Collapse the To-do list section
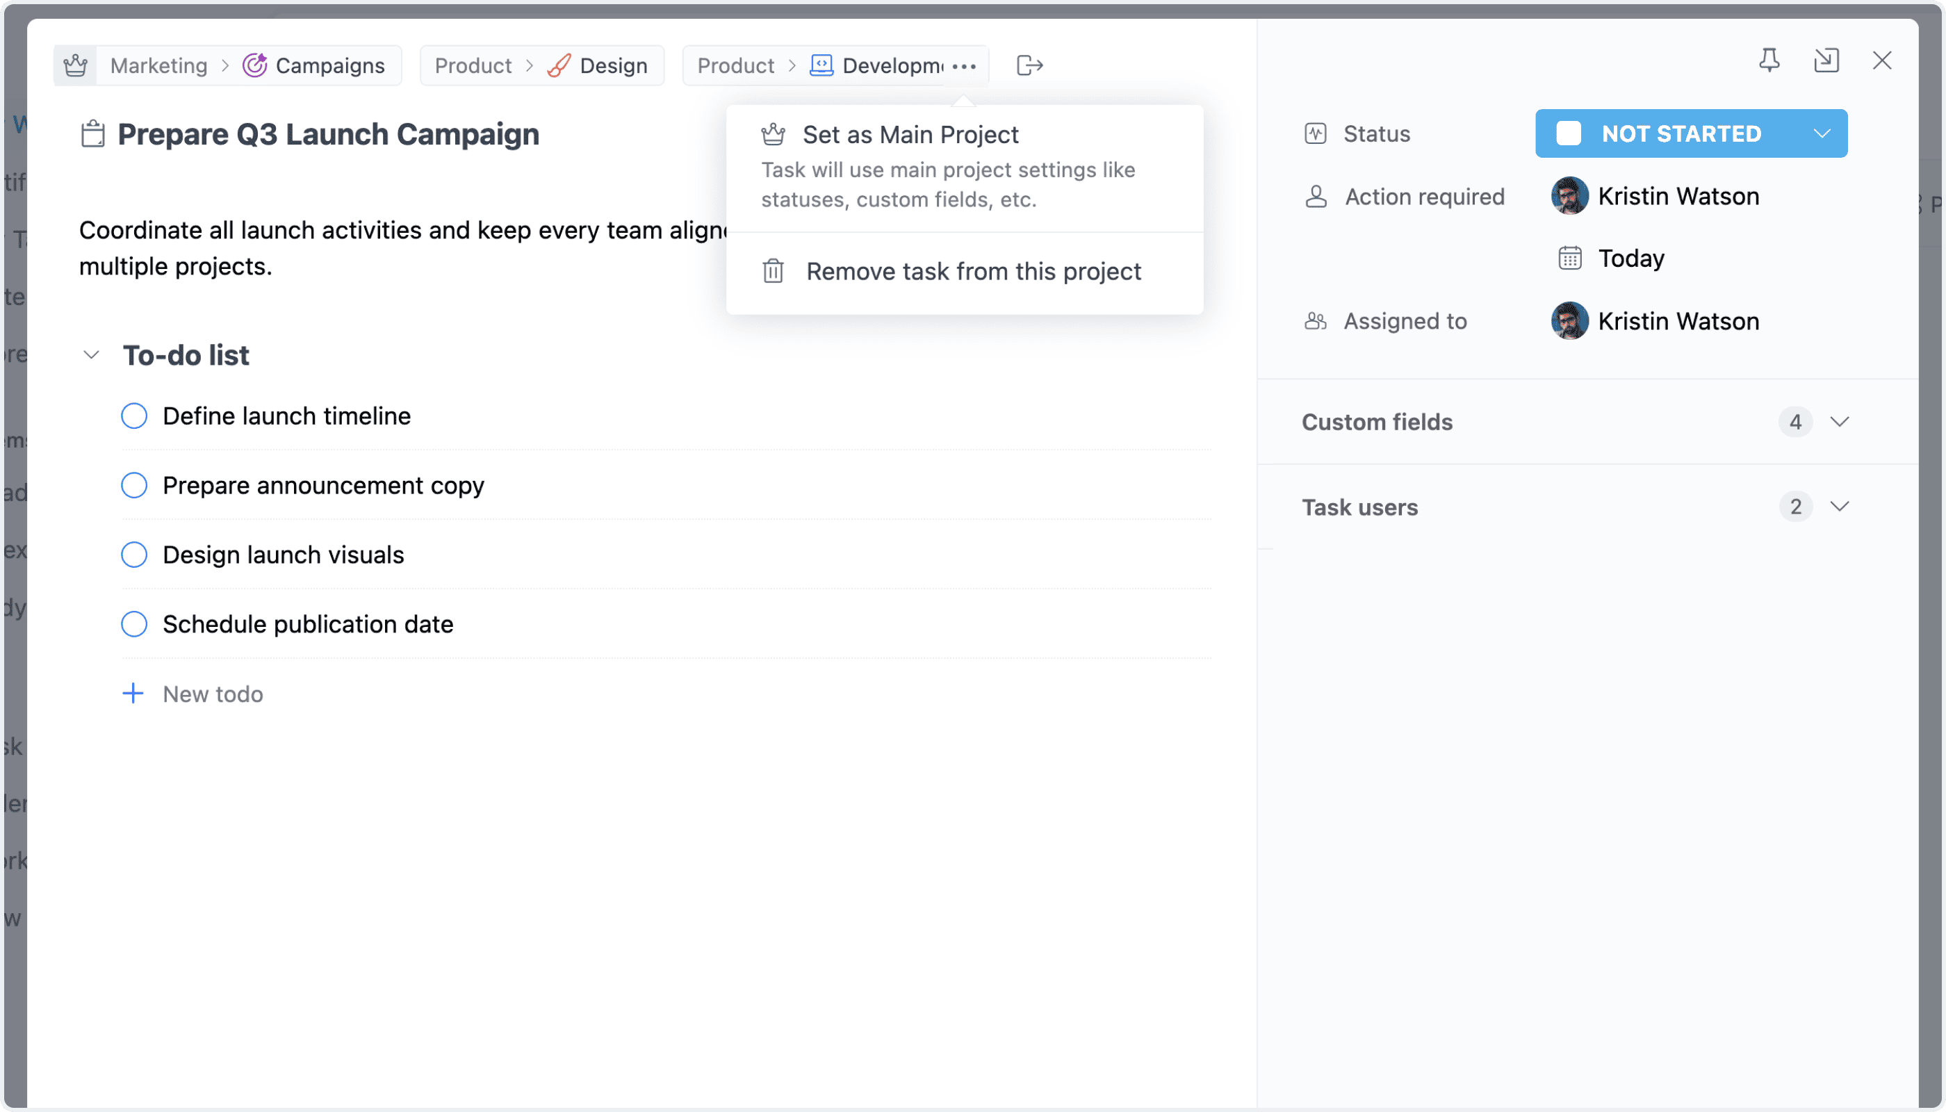The width and height of the screenshot is (1946, 1112). pos(91,355)
